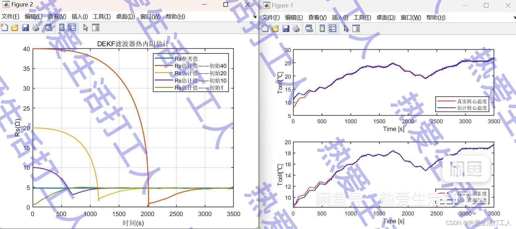Open 编辑(E) menu in Figure 2
516x229 pixels.
point(33,17)
